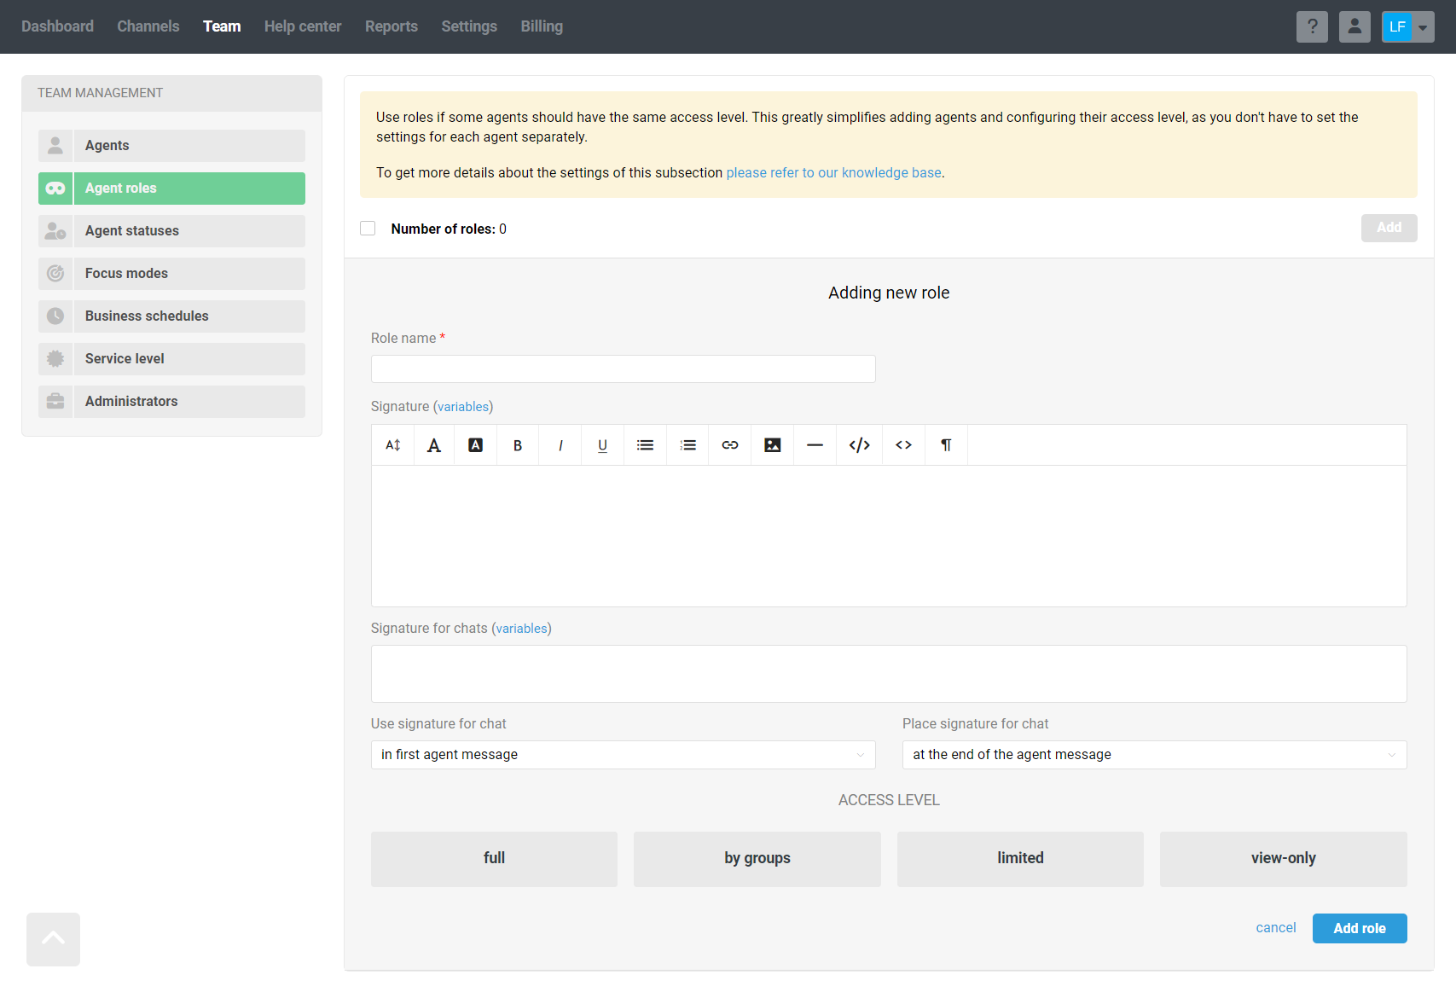Toggle italic formatting in signature editor
This screenshot has width=1456, height=992.
[x=560, y=445]
